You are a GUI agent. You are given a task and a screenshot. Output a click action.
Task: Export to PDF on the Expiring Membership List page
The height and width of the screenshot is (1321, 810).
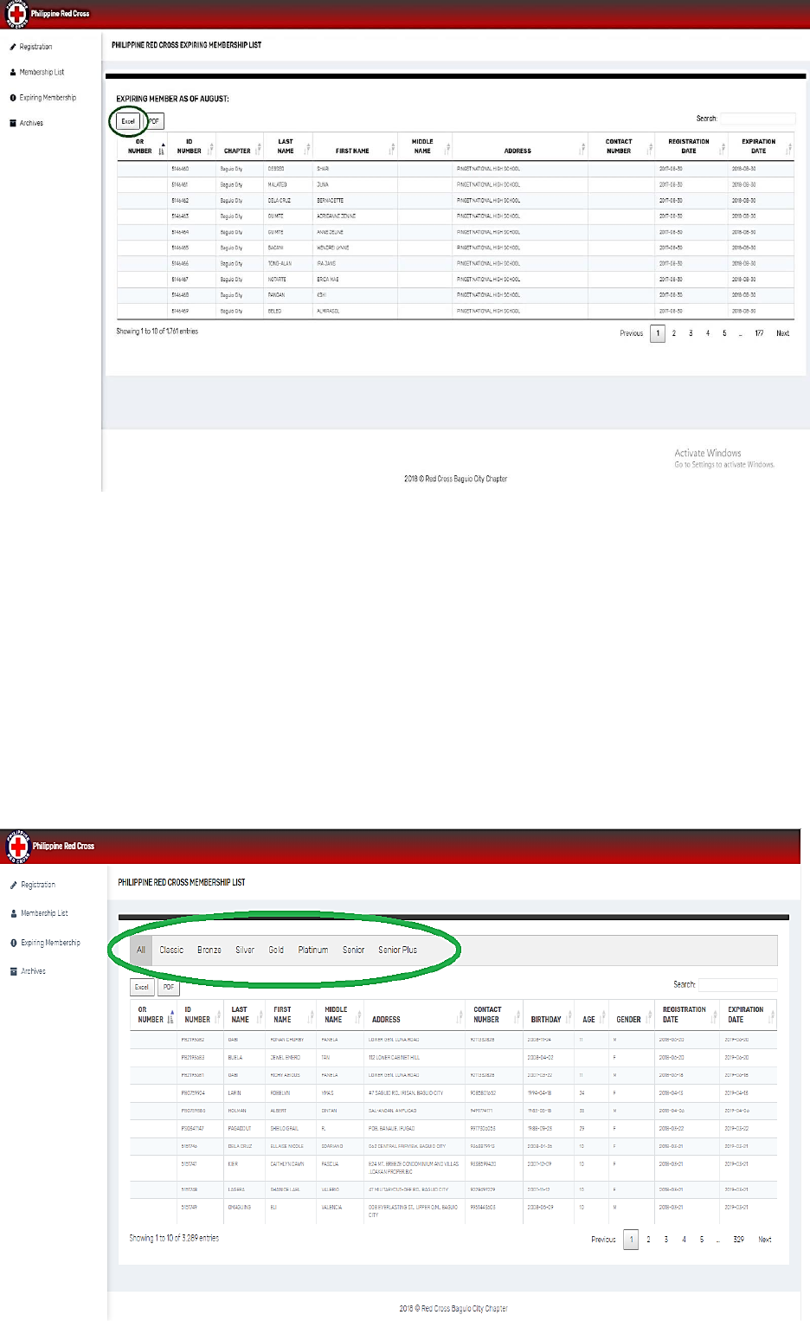(x=153, y=121)
